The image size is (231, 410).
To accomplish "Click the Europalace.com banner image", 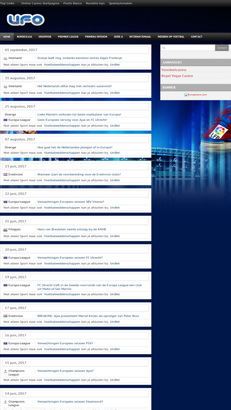I will point(195,95).
